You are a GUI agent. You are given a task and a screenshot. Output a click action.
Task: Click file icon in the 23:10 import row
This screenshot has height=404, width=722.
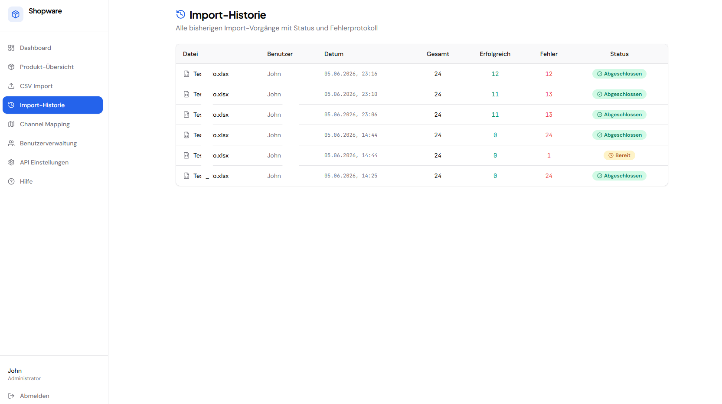186,94
